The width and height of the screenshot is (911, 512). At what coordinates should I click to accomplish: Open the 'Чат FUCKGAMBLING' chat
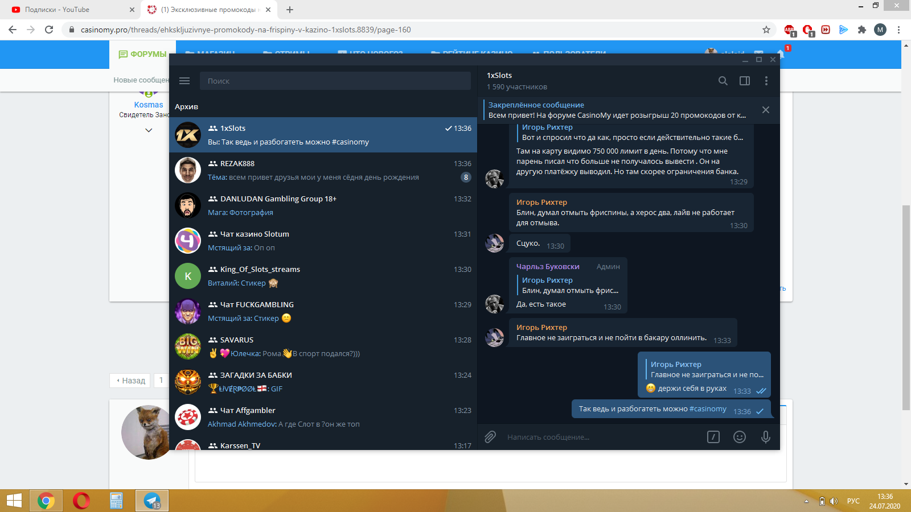coord(323,311)
